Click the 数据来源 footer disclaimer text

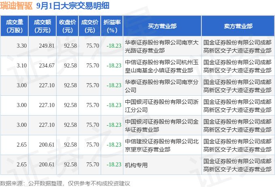click(x=65, y=183)
